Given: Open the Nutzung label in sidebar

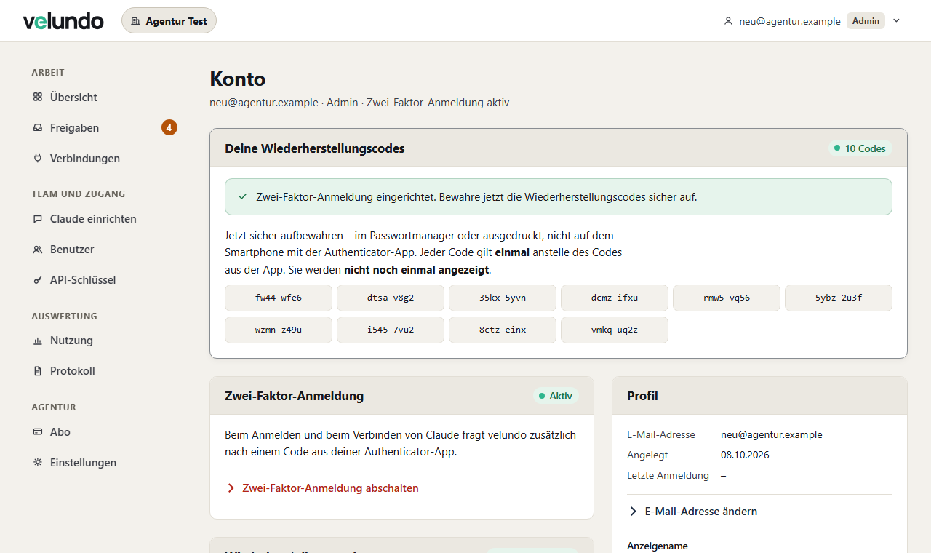Looking at the screenshot, I should tap(71, 340).
